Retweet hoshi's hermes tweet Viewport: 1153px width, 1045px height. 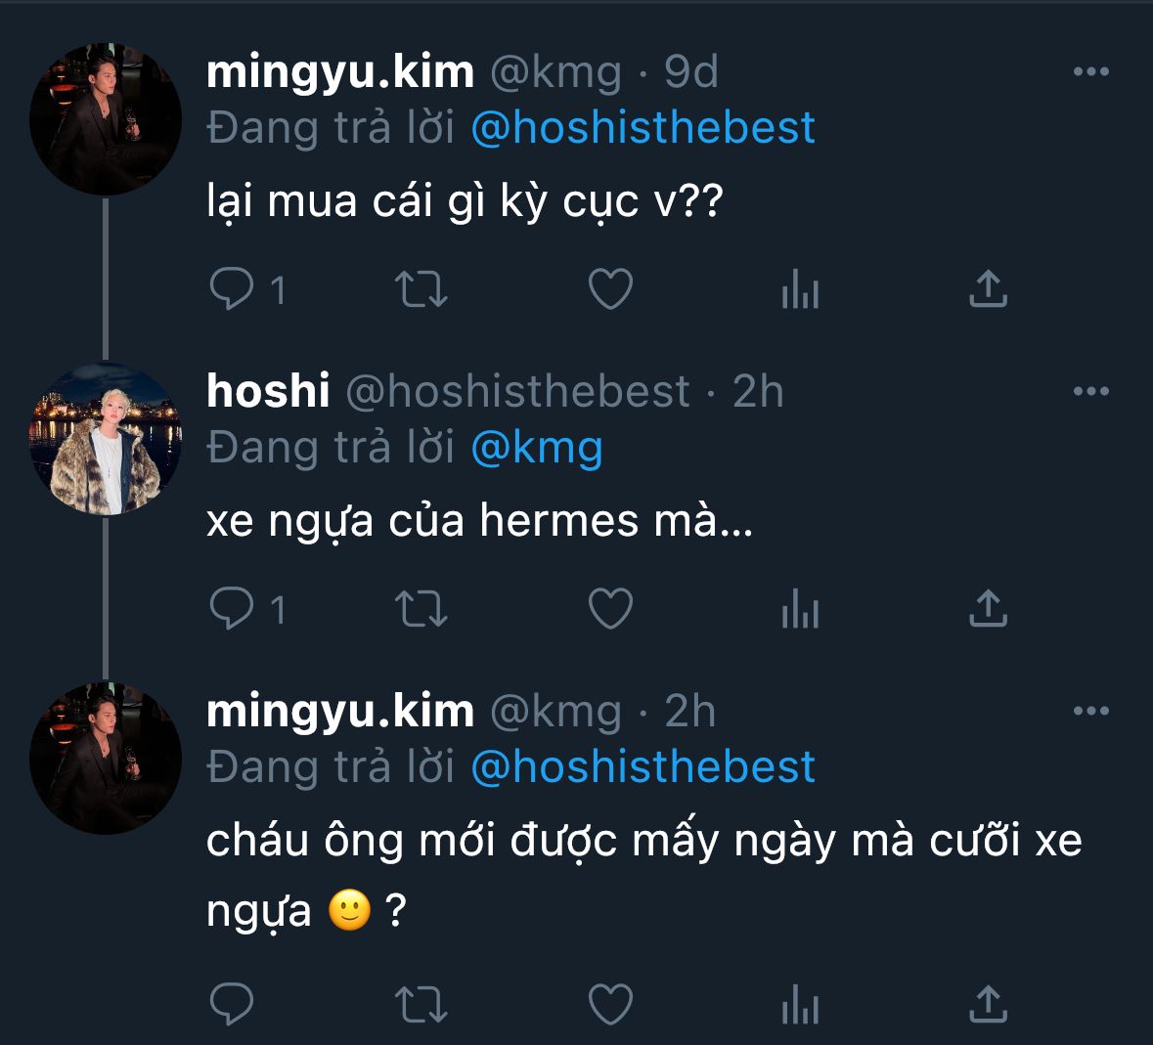coord(421,609)
